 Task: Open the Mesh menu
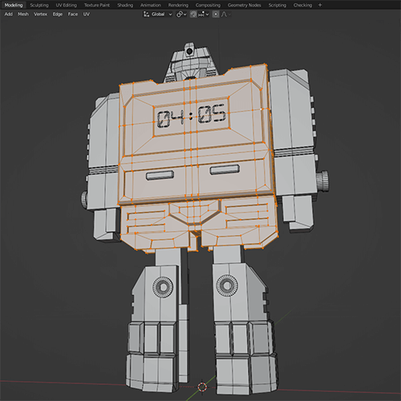click(x=23, y=14)
